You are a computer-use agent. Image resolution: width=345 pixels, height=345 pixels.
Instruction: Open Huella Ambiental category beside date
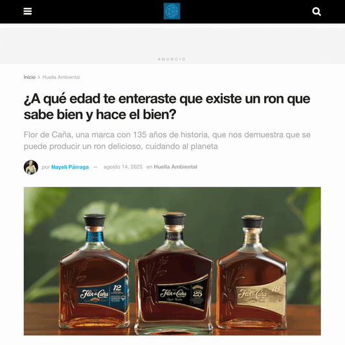tap(175, 167)
